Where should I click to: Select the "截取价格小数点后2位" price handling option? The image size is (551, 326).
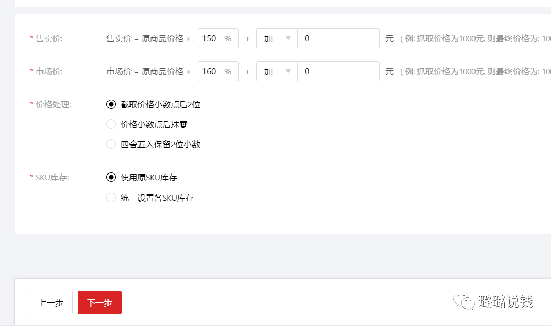pos(111,104)
